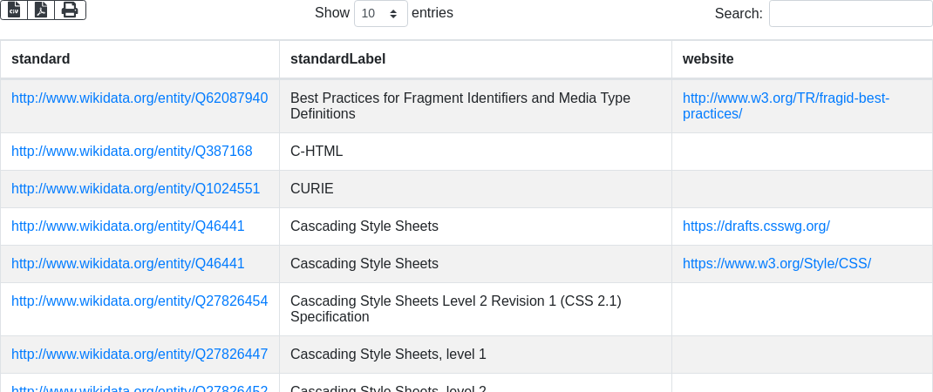Visit the drafts.csswg.org website link
This screenshot has width=933, height=392.
tap(756, 226)
